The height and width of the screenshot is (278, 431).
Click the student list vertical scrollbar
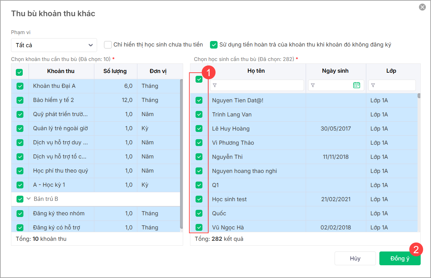click(419, 96)
